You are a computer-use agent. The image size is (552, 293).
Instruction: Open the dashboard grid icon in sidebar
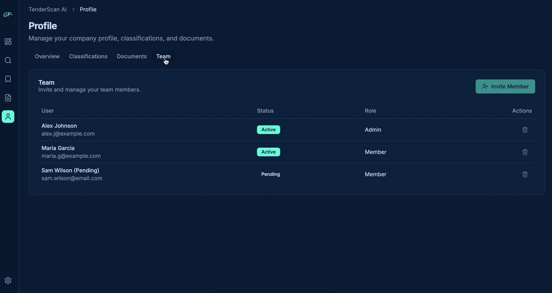coord(8,41)
